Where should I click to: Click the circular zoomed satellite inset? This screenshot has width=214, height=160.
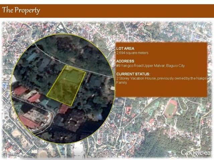click(63, 89)
